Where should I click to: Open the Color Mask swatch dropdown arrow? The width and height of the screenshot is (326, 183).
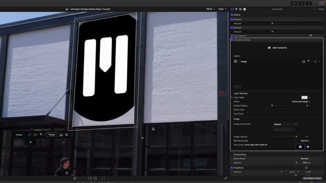[x=310, y=98]
